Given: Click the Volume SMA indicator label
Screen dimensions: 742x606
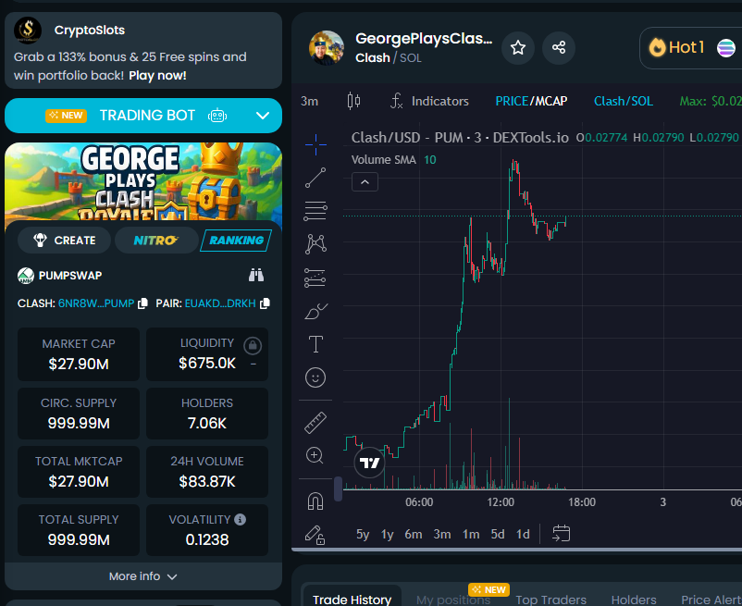Looking at the screenshot, I should click(384, 160).
